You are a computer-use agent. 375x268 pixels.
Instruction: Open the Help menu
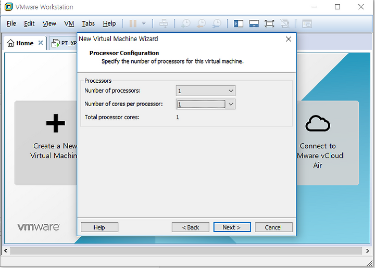(x=109, y=23)
